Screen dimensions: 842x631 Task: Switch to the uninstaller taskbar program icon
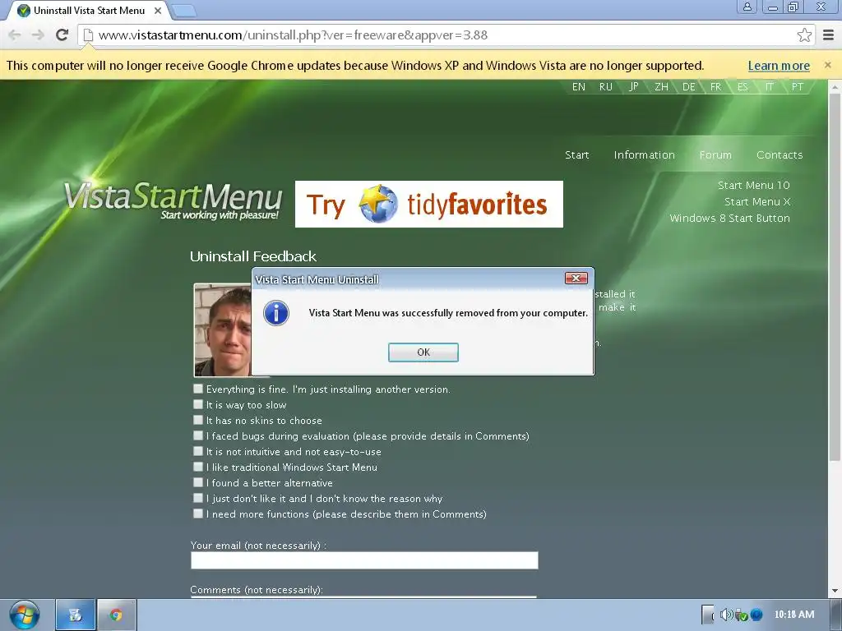75,615
